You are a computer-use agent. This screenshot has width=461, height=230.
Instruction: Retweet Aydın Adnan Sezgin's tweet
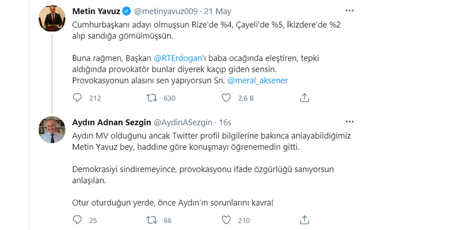tap(151, 220)
